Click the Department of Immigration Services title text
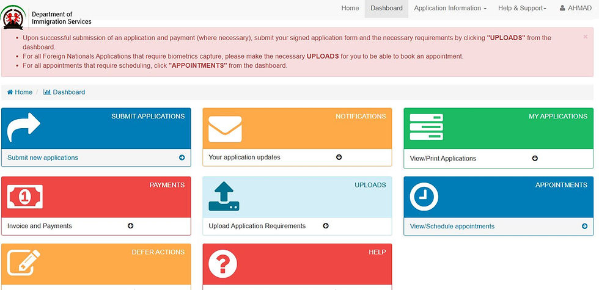This screenshot has height=290, width=599. click(62, 18)
